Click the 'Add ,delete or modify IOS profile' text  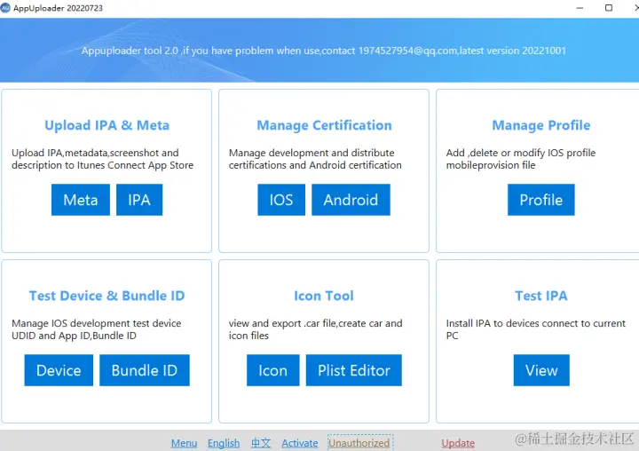[x=521, y=159]
